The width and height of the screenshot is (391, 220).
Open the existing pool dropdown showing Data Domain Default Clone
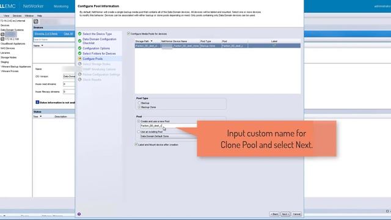pos(169,136)
